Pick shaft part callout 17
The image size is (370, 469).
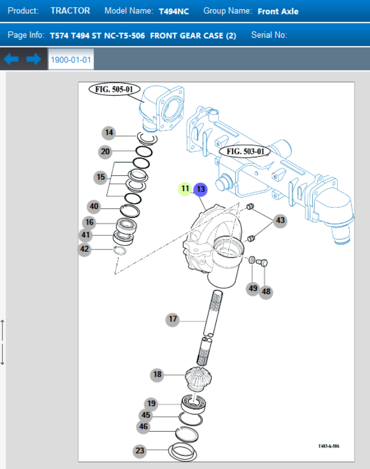click(x=173, y=319)
